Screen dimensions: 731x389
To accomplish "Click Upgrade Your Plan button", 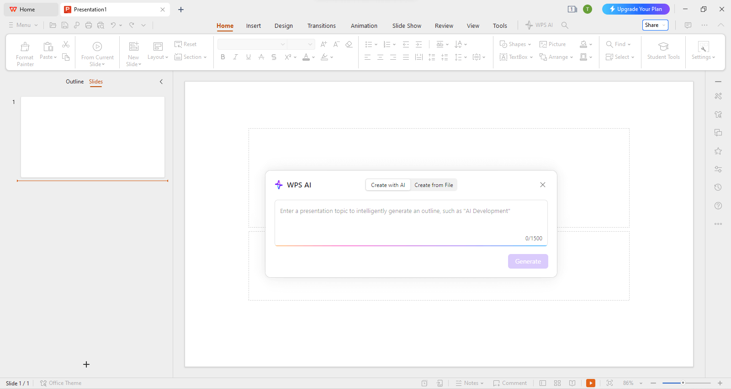I will (636, 9).
